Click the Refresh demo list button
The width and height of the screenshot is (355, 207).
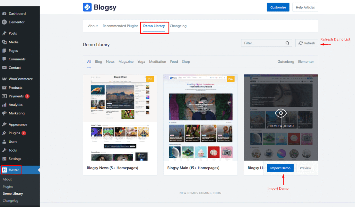point(306,43)
